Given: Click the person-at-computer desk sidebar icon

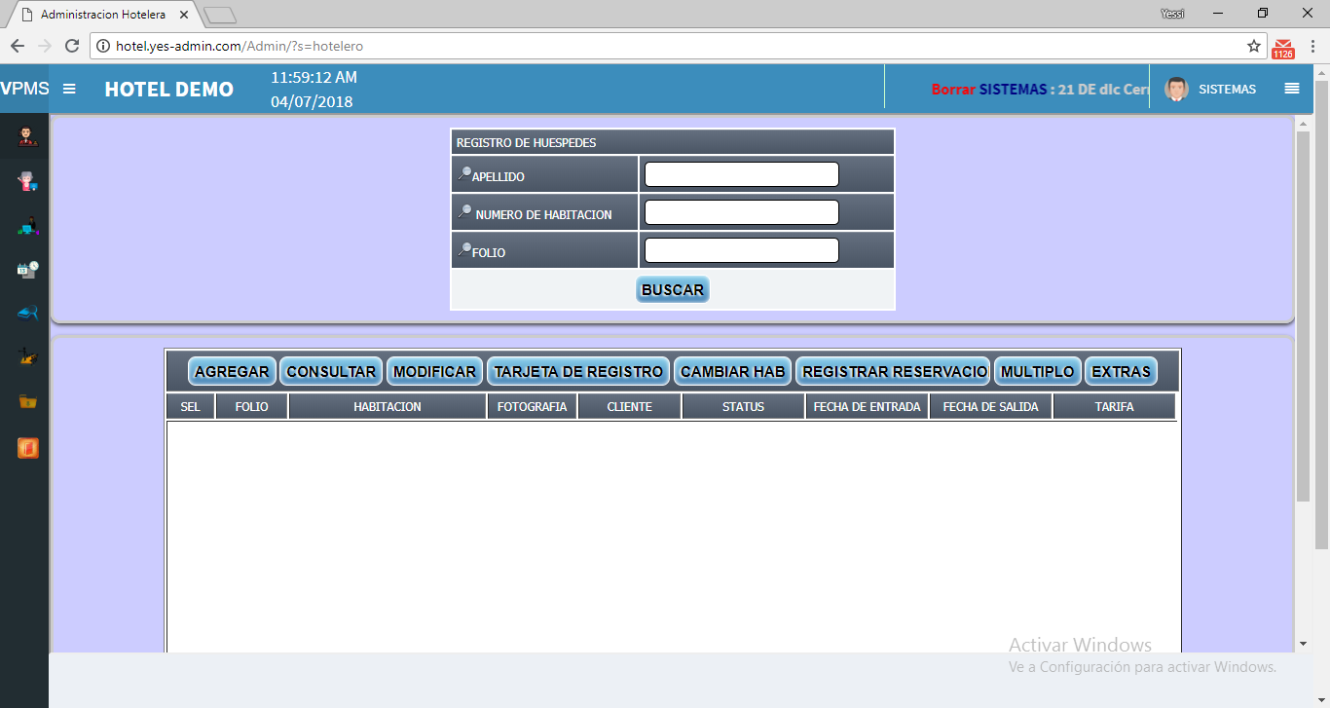Looking at the screenshot, I should (27, 226).
